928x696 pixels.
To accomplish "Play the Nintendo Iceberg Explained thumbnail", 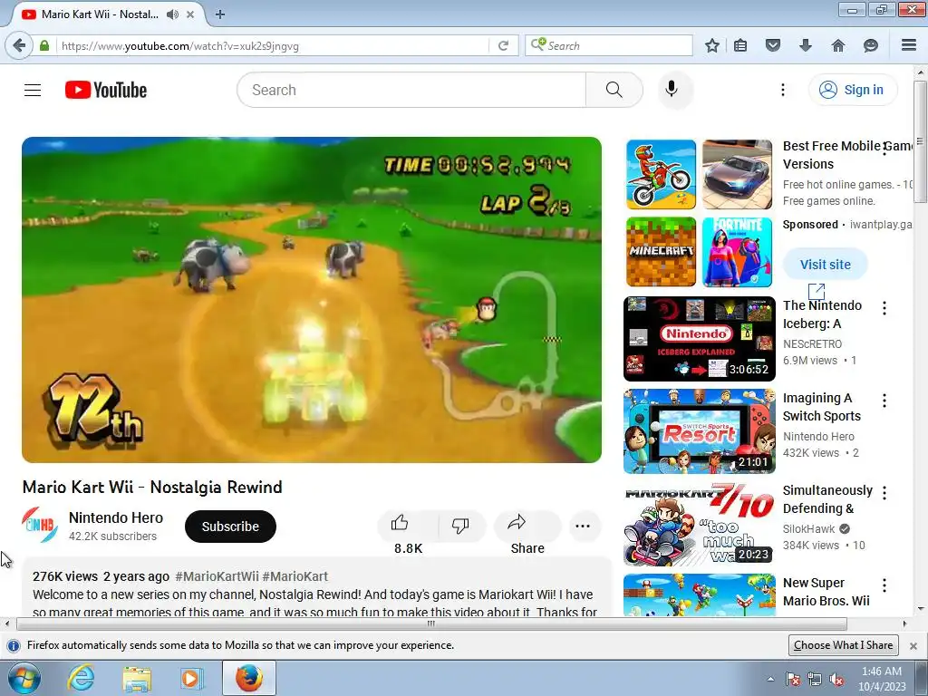I will click(699, 339).
